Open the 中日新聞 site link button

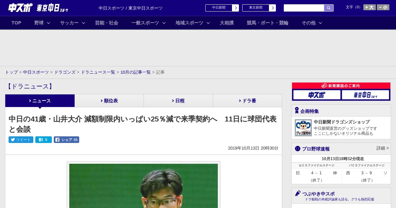pyautogui.click(x=222, y=8)
